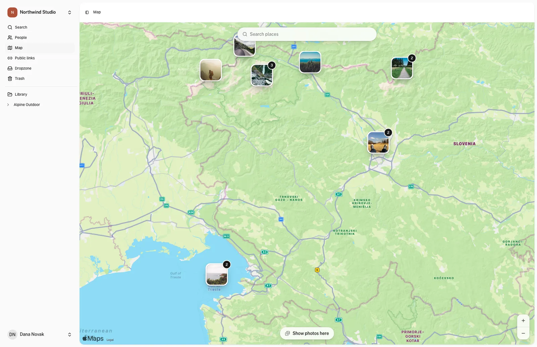Open the foggy hiker photo marker

(x=211, y=70)
